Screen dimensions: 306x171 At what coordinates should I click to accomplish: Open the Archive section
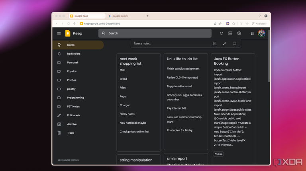point(78,124)
